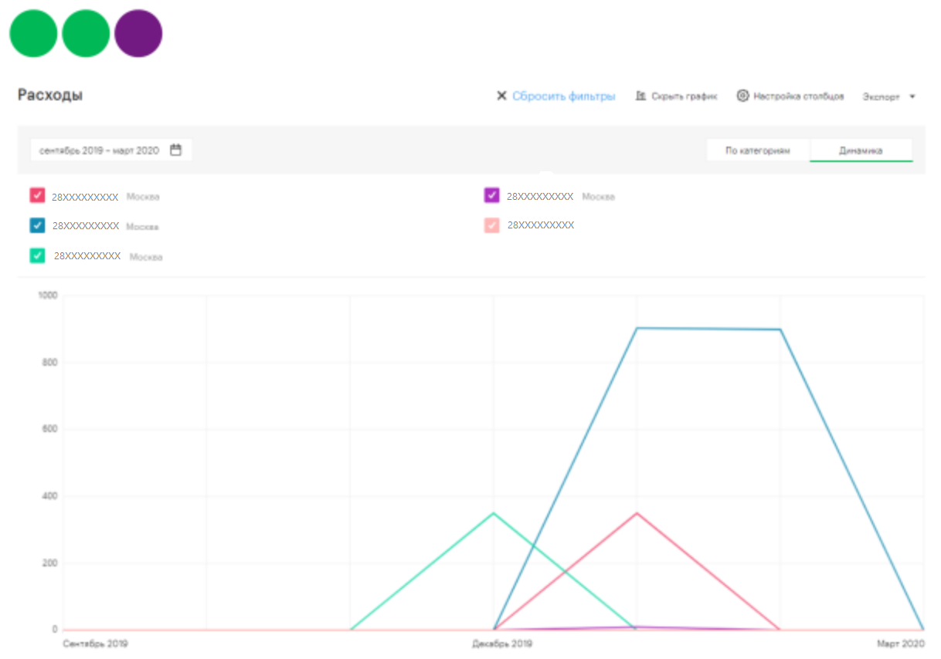The height and width of the screenshot is (659, 941).
Task: Click the chart icon of Скрыть график
Action: (x=640, y=96)
